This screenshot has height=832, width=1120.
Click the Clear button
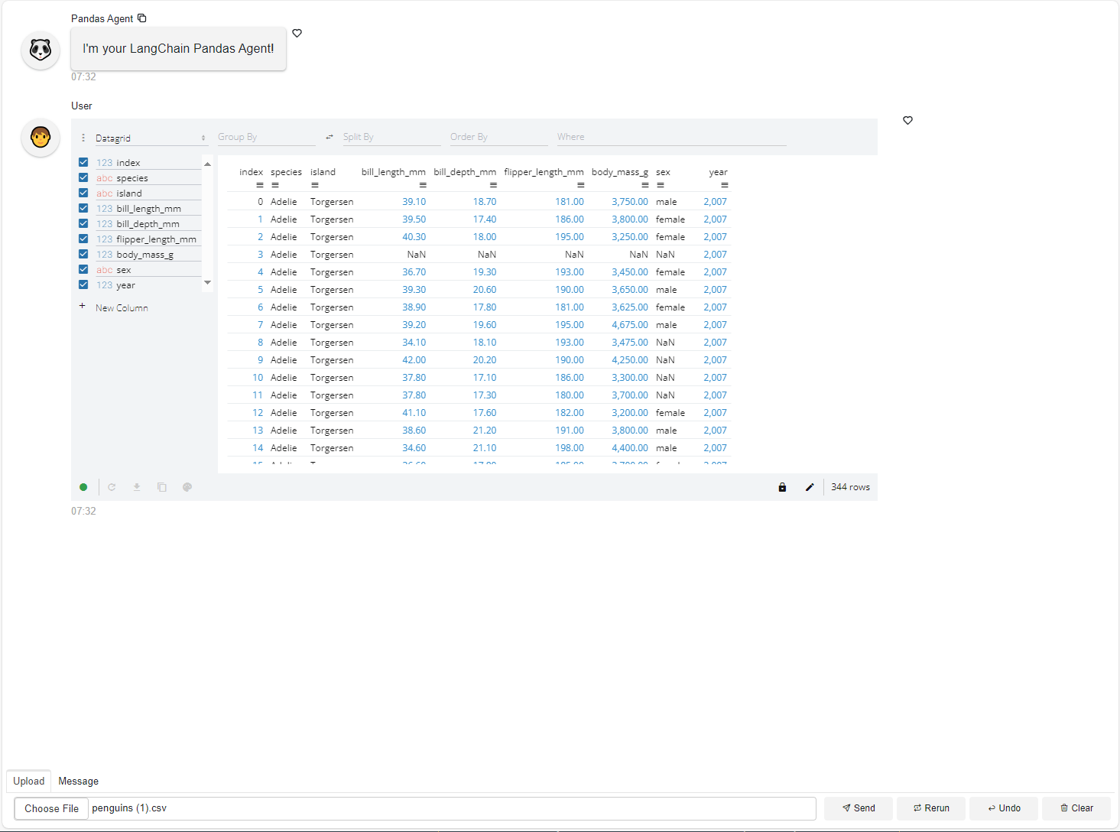click(x=1076, y=808)
